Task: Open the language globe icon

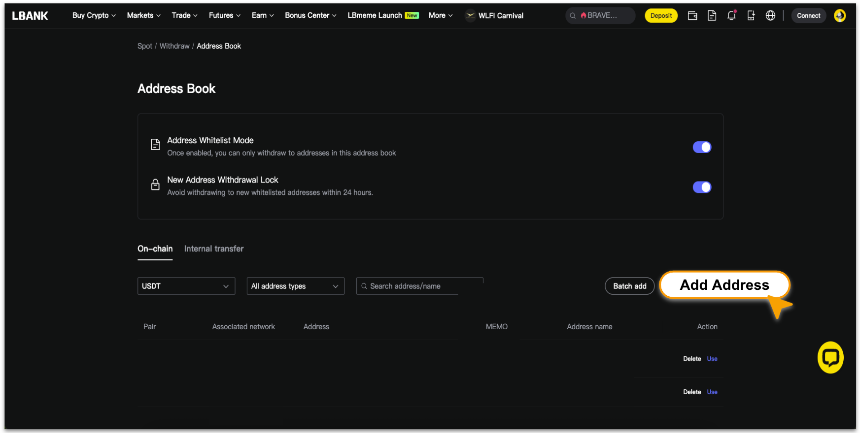Action: click(x=770, y=16)
